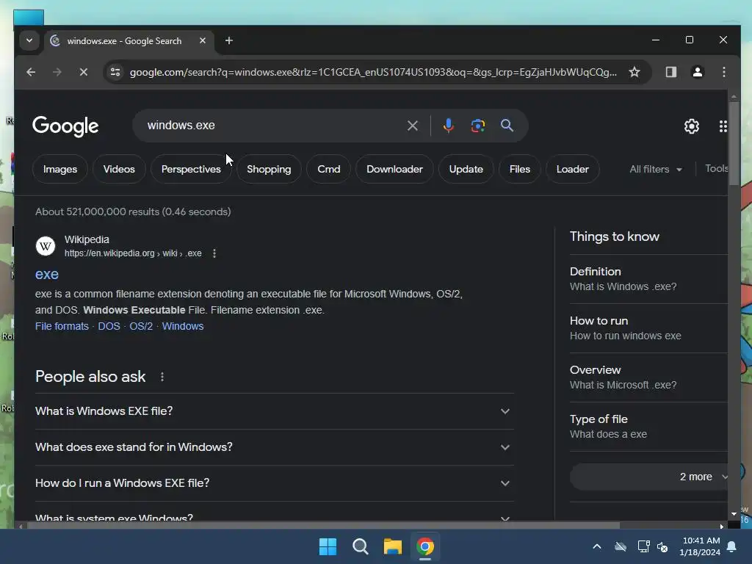Open the notification bell in taskbar
The image size is (752, 564).
point(732,546)
